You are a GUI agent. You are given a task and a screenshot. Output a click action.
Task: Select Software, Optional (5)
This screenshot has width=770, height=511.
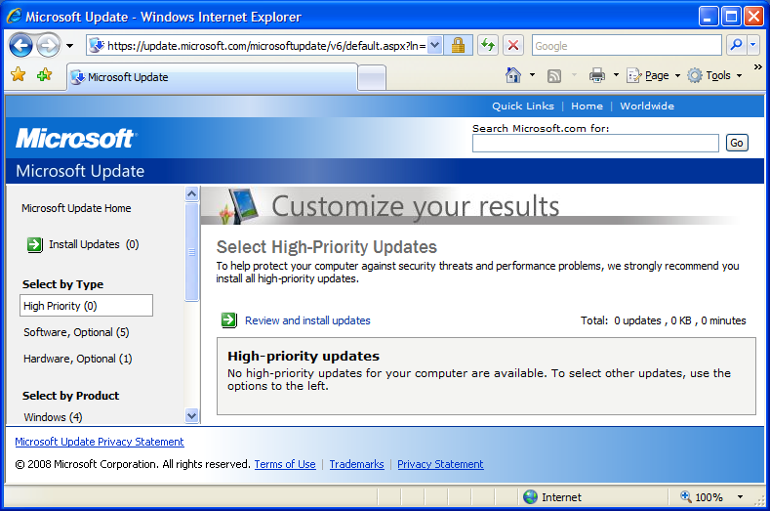pyautogui.click(x=76, y=332)
